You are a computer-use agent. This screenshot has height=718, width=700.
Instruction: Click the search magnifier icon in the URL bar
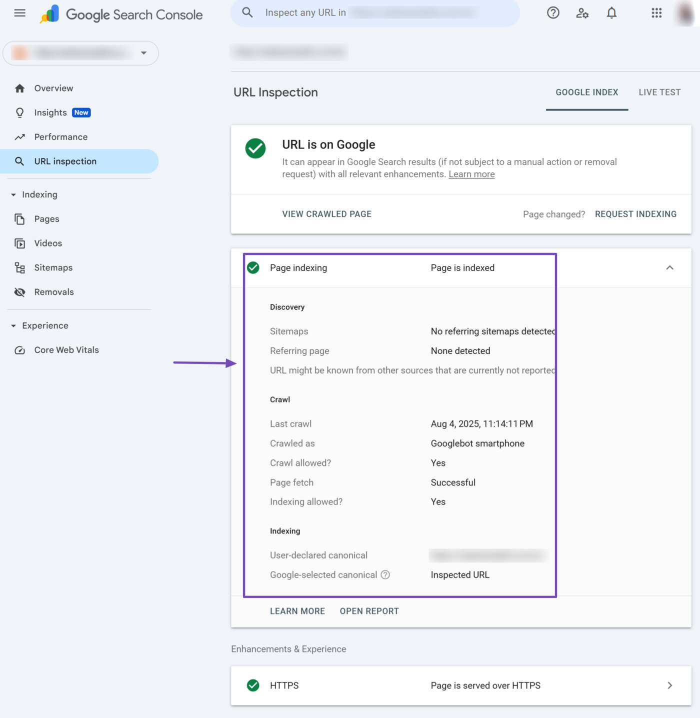pos(247,12)
